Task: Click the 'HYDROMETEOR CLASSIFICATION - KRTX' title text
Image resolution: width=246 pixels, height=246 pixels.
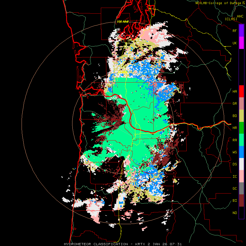Action: 105,244
